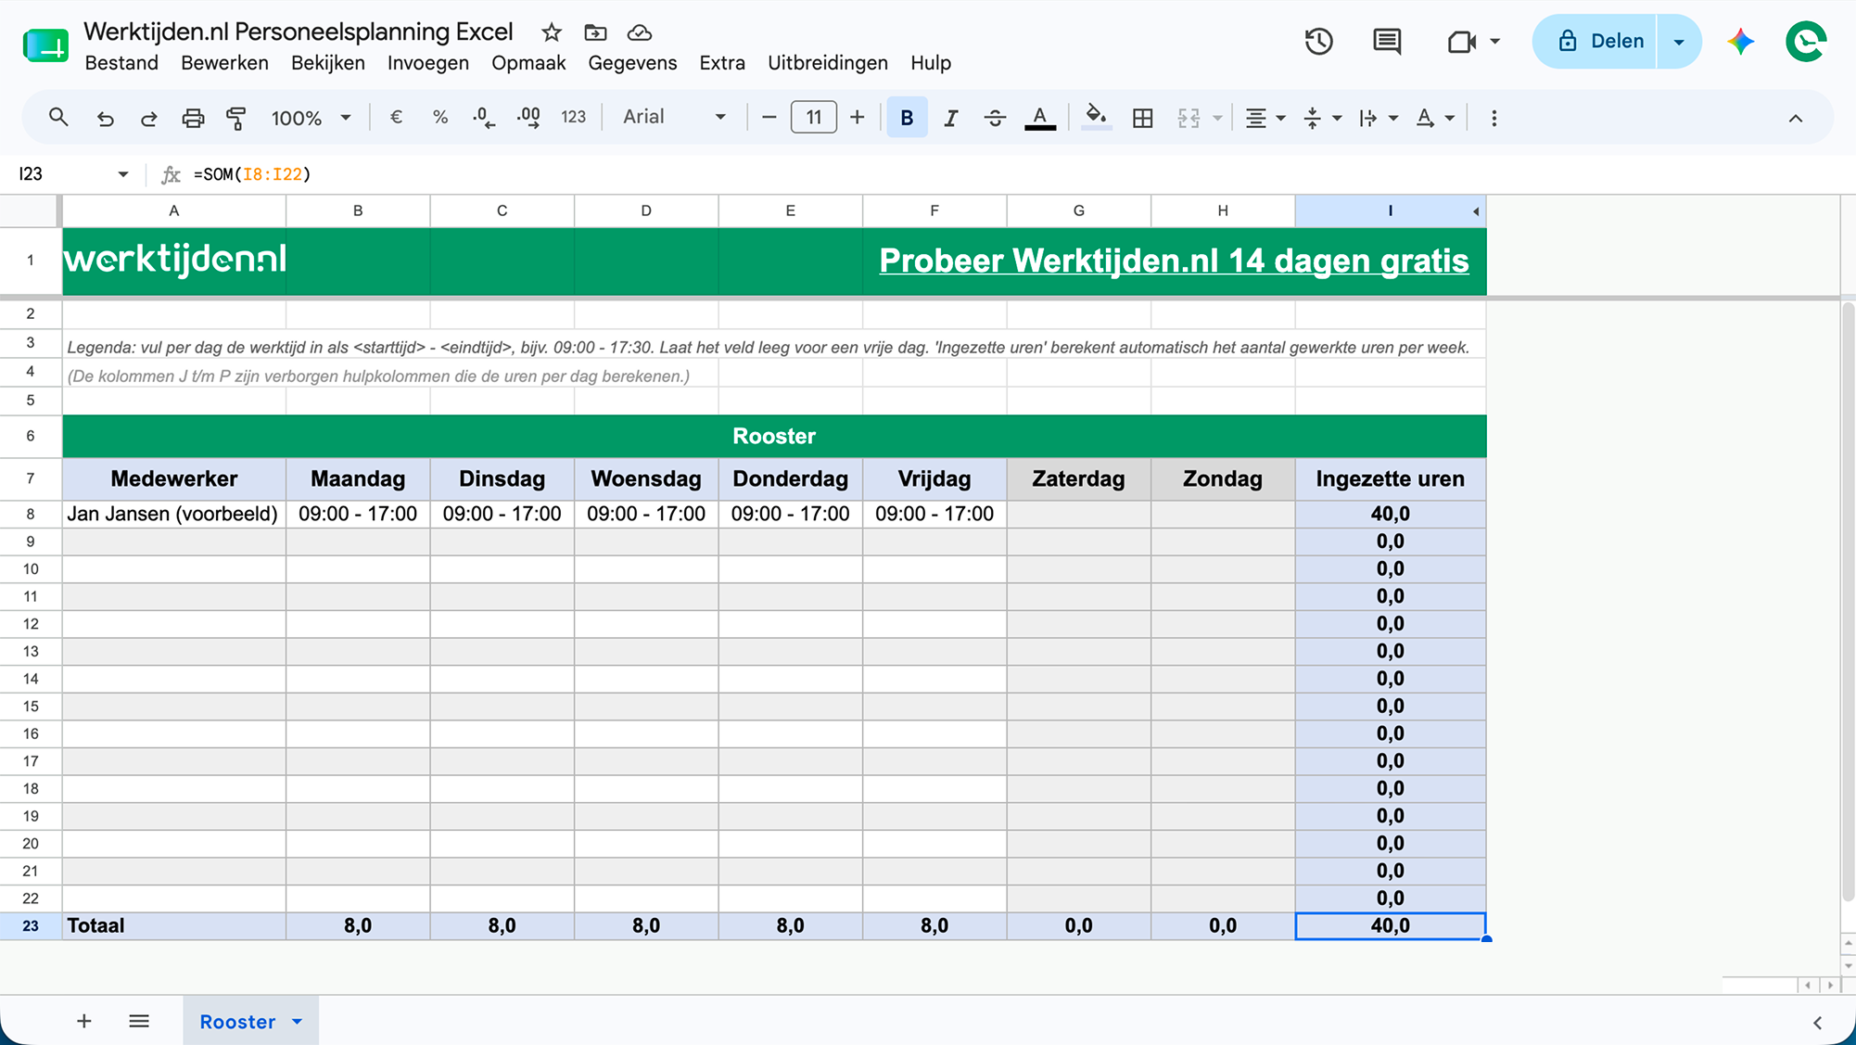Viewport: 1856px width, 1045px height.
Task: Open the fill color bucket
Action: [1096, 118]
